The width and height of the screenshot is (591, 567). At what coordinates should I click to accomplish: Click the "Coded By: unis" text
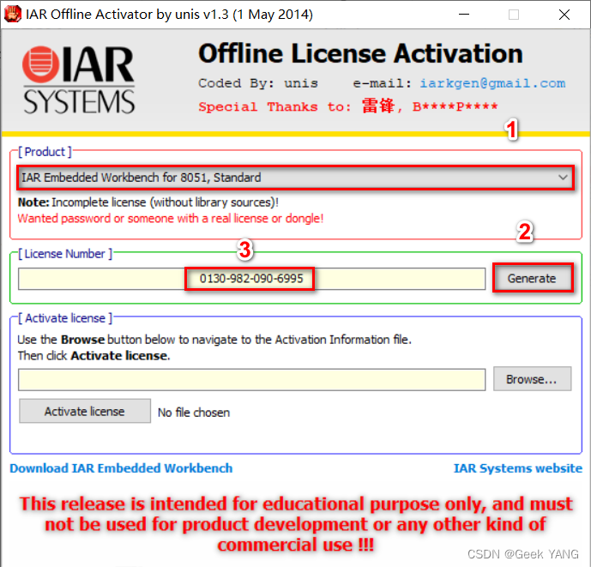pos(258,83)
